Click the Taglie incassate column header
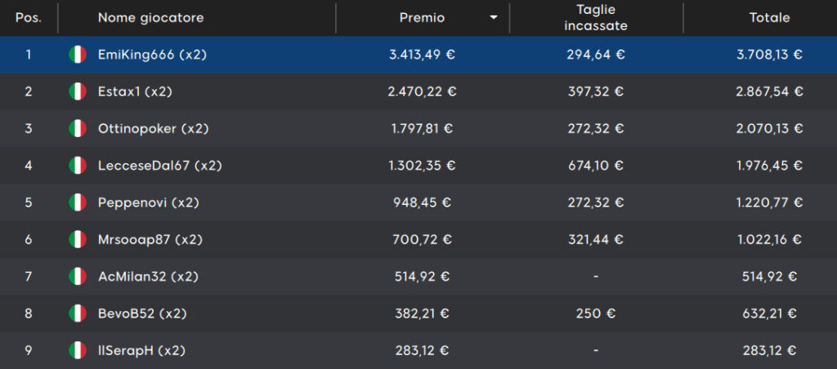837x369 pixels. [596, 18]
